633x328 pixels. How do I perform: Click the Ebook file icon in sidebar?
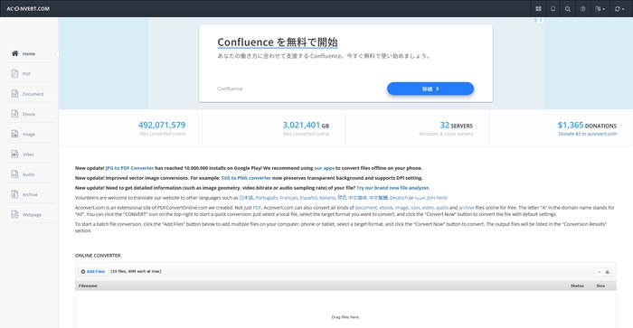(15, 114)
